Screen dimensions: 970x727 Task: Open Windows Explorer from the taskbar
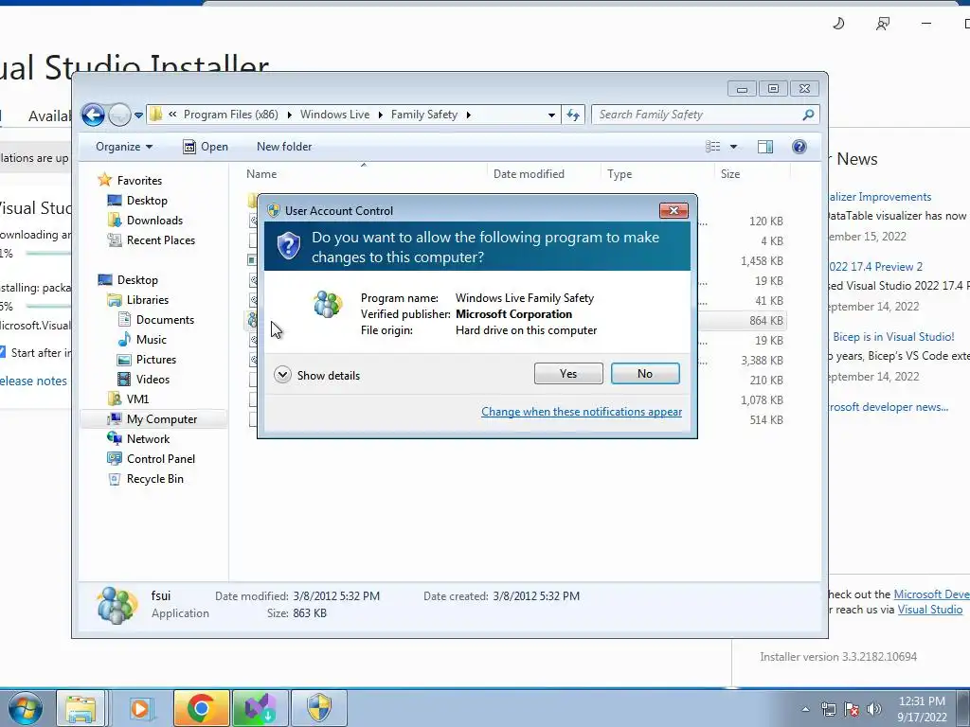click(x=81, y=708)
